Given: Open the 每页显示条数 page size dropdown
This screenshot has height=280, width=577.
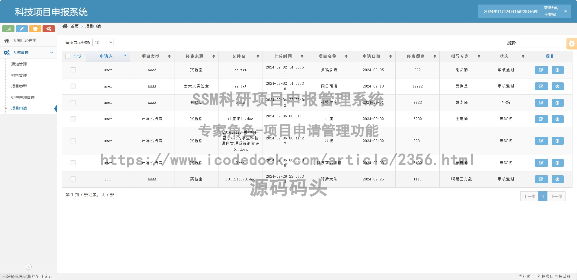Looking at the screenshot, I should [103, 43].
